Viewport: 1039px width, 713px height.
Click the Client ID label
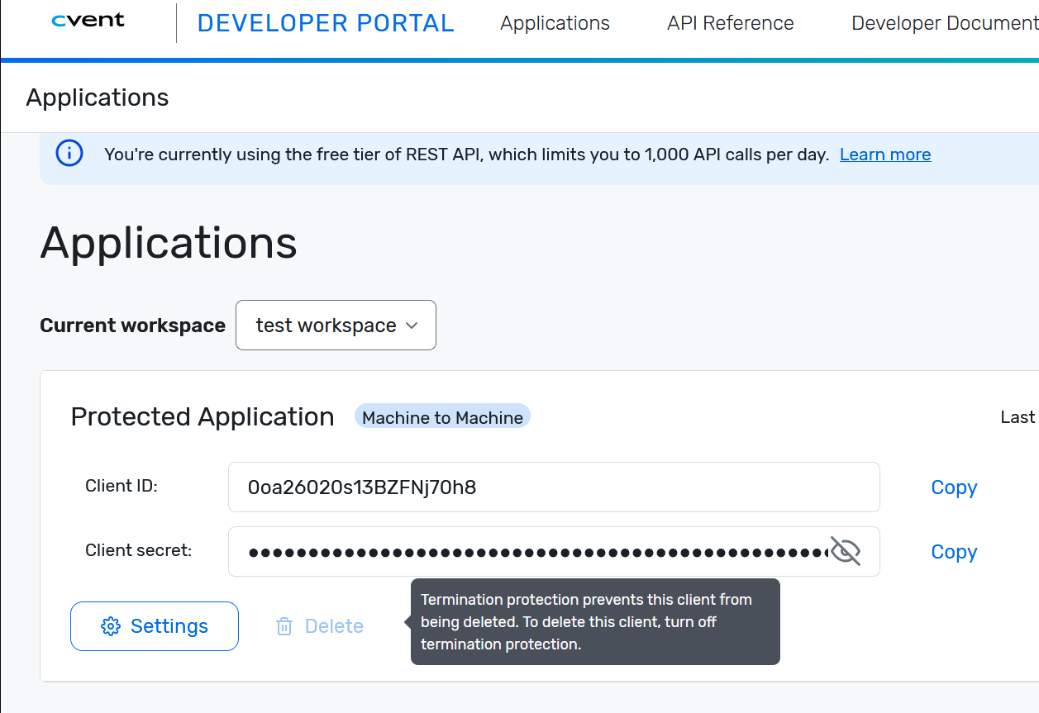tap(122, 487)
